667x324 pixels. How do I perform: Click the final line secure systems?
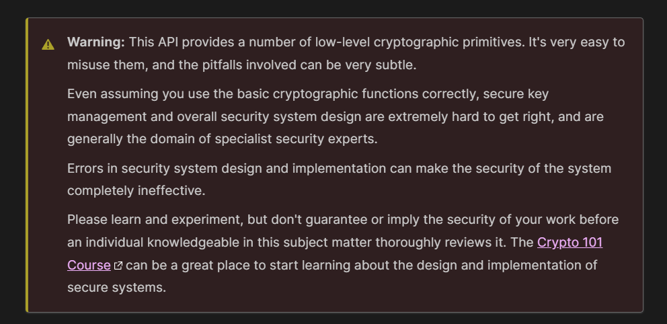pyautogui.click(x=116, y=288)
